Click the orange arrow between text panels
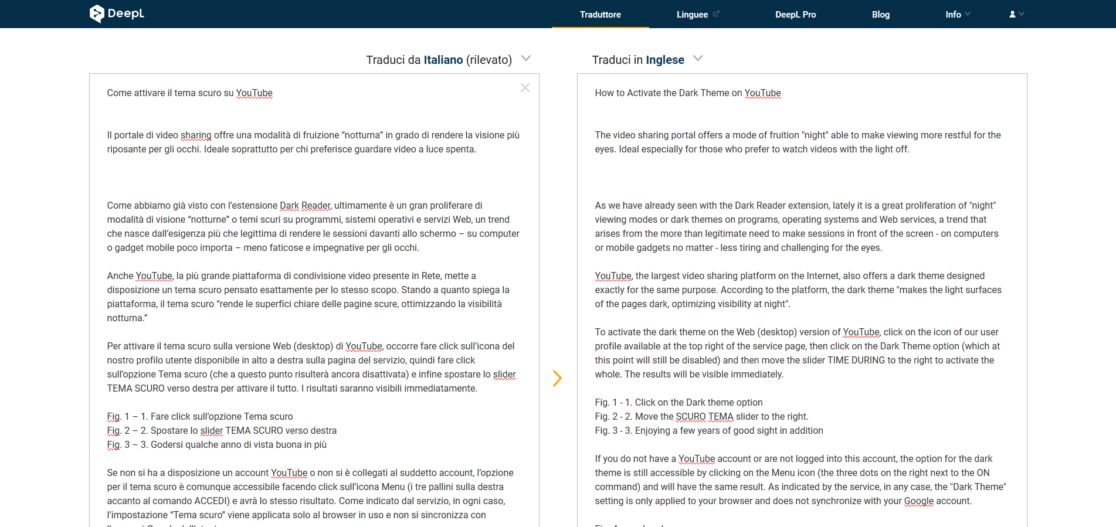This screenshot has width=1116, height=527. 557,378
